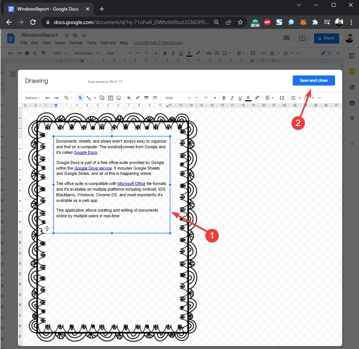Open line spacing options in Drawing toolbar
Image resolution: width=359 pixels, height=349 pixels.
click(x=282, y=98)
